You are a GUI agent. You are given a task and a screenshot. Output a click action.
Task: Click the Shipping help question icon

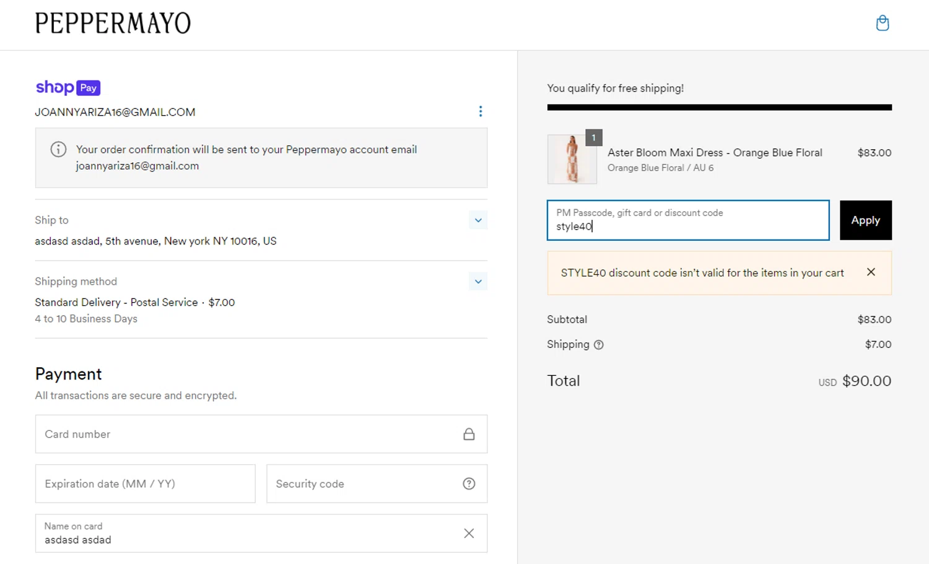[598, 345]
